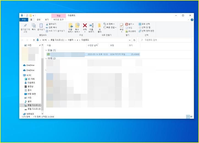Click the Edit (편집) ribbon item
This screenshot has width=199, height=143.
tap(129, 28)
